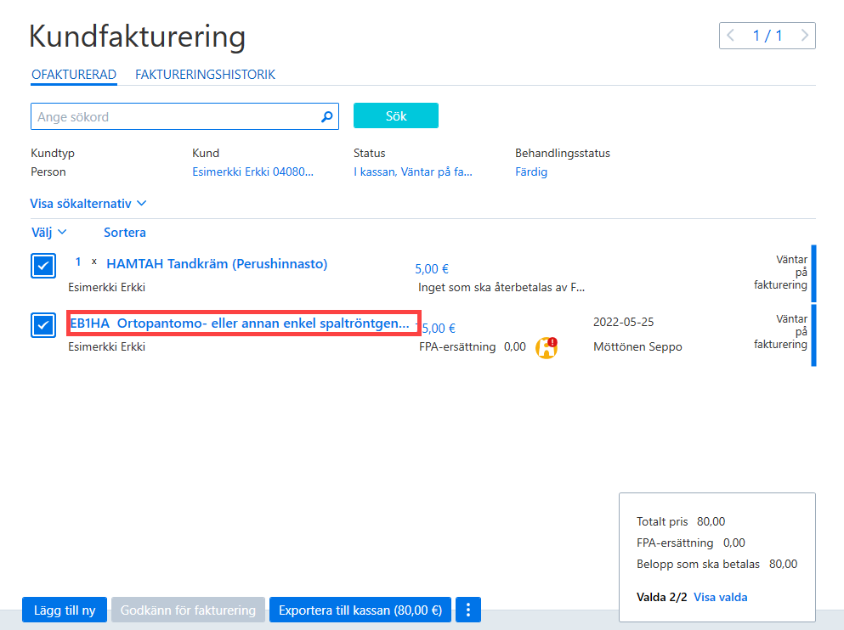Uncheck the HAMTAH Tandkräm row checkbox
This screenshot has width=844, height=630.
pos(43,266)
